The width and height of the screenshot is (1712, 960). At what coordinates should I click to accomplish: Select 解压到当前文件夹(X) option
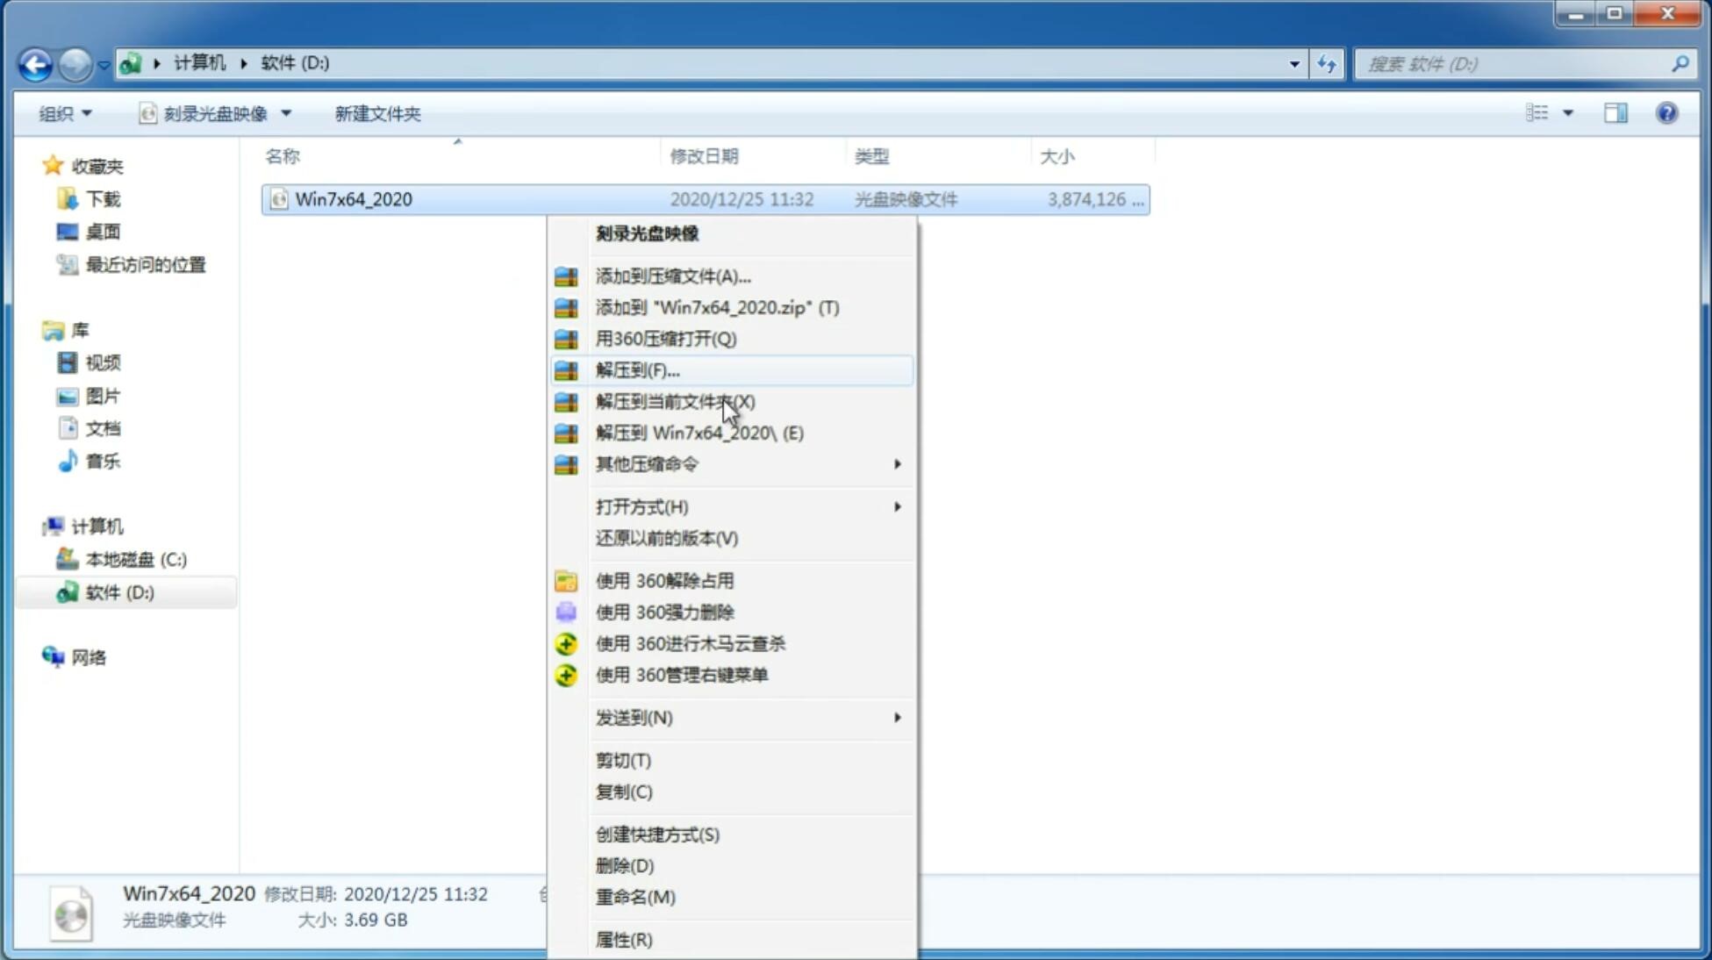point(676,400)
